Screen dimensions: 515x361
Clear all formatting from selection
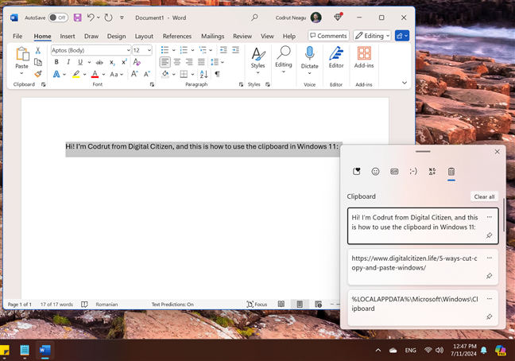(137, 62)
